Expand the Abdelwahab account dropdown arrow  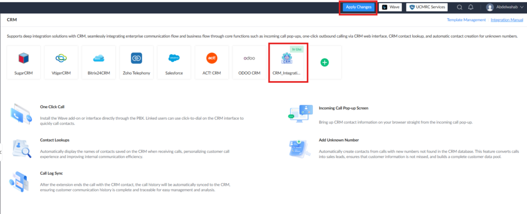tap(522, 7)
